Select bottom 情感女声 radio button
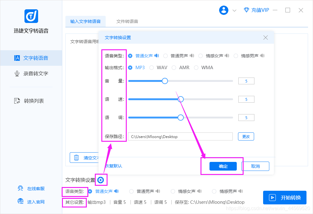 click(x=173, y=191)
